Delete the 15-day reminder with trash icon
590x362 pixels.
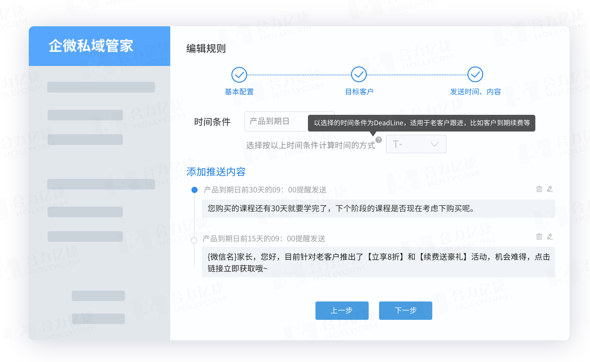[539, 237]
